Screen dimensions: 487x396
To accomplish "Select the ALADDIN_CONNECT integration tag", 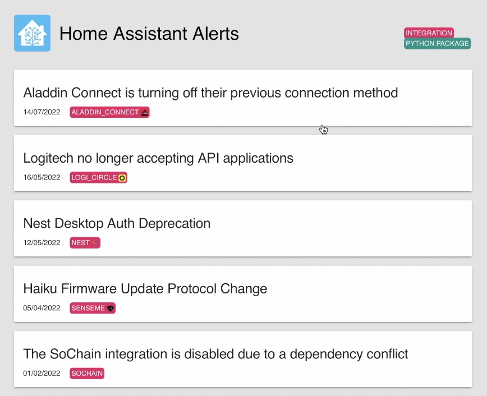I will [109, 112].
